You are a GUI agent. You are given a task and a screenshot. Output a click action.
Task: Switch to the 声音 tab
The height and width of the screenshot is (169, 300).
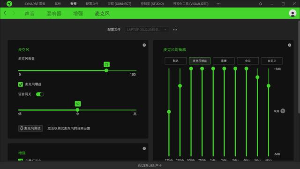pos(30,14)
